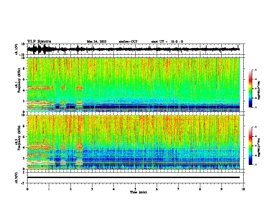This screenshot has height=212, width=274.
Task: Click the "-3" label on ch.2 colorbar
Action: [255, 127]
